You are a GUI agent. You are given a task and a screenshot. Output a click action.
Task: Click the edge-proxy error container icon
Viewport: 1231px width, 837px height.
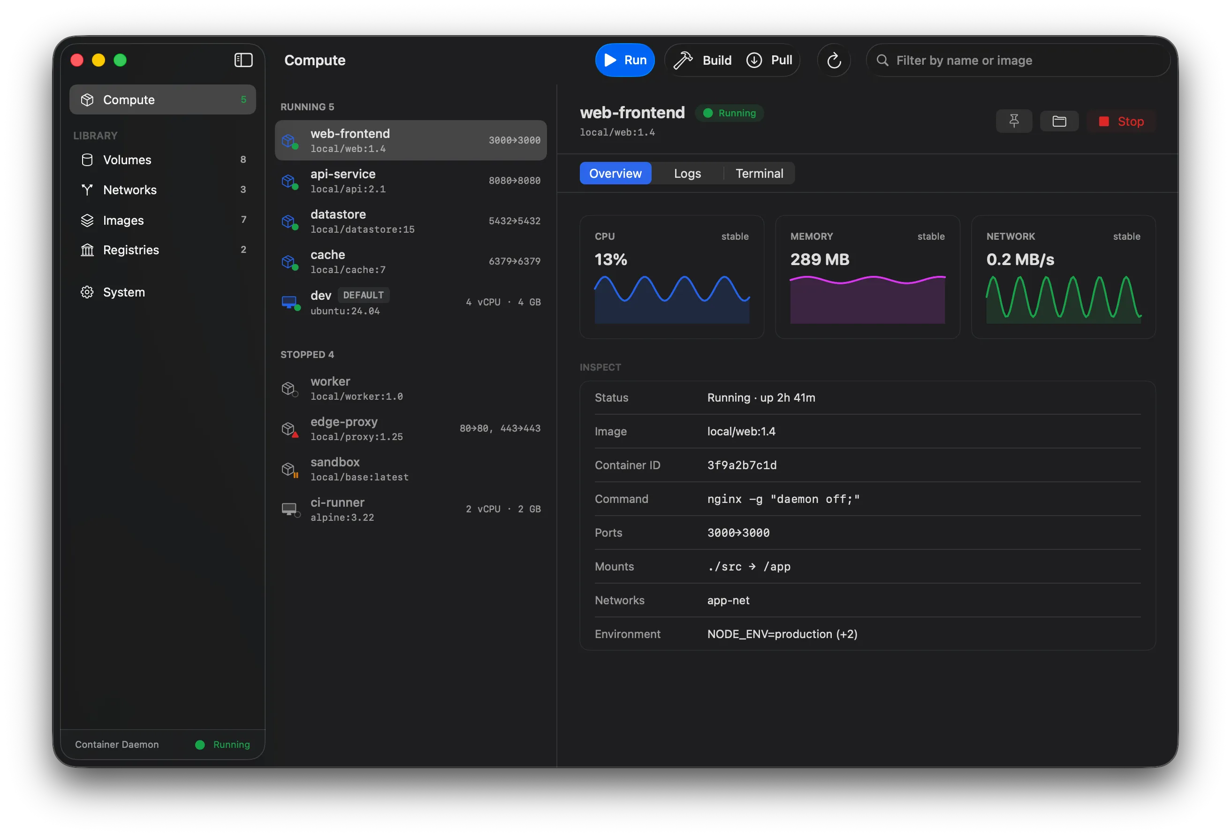click(x=289, y=429)
